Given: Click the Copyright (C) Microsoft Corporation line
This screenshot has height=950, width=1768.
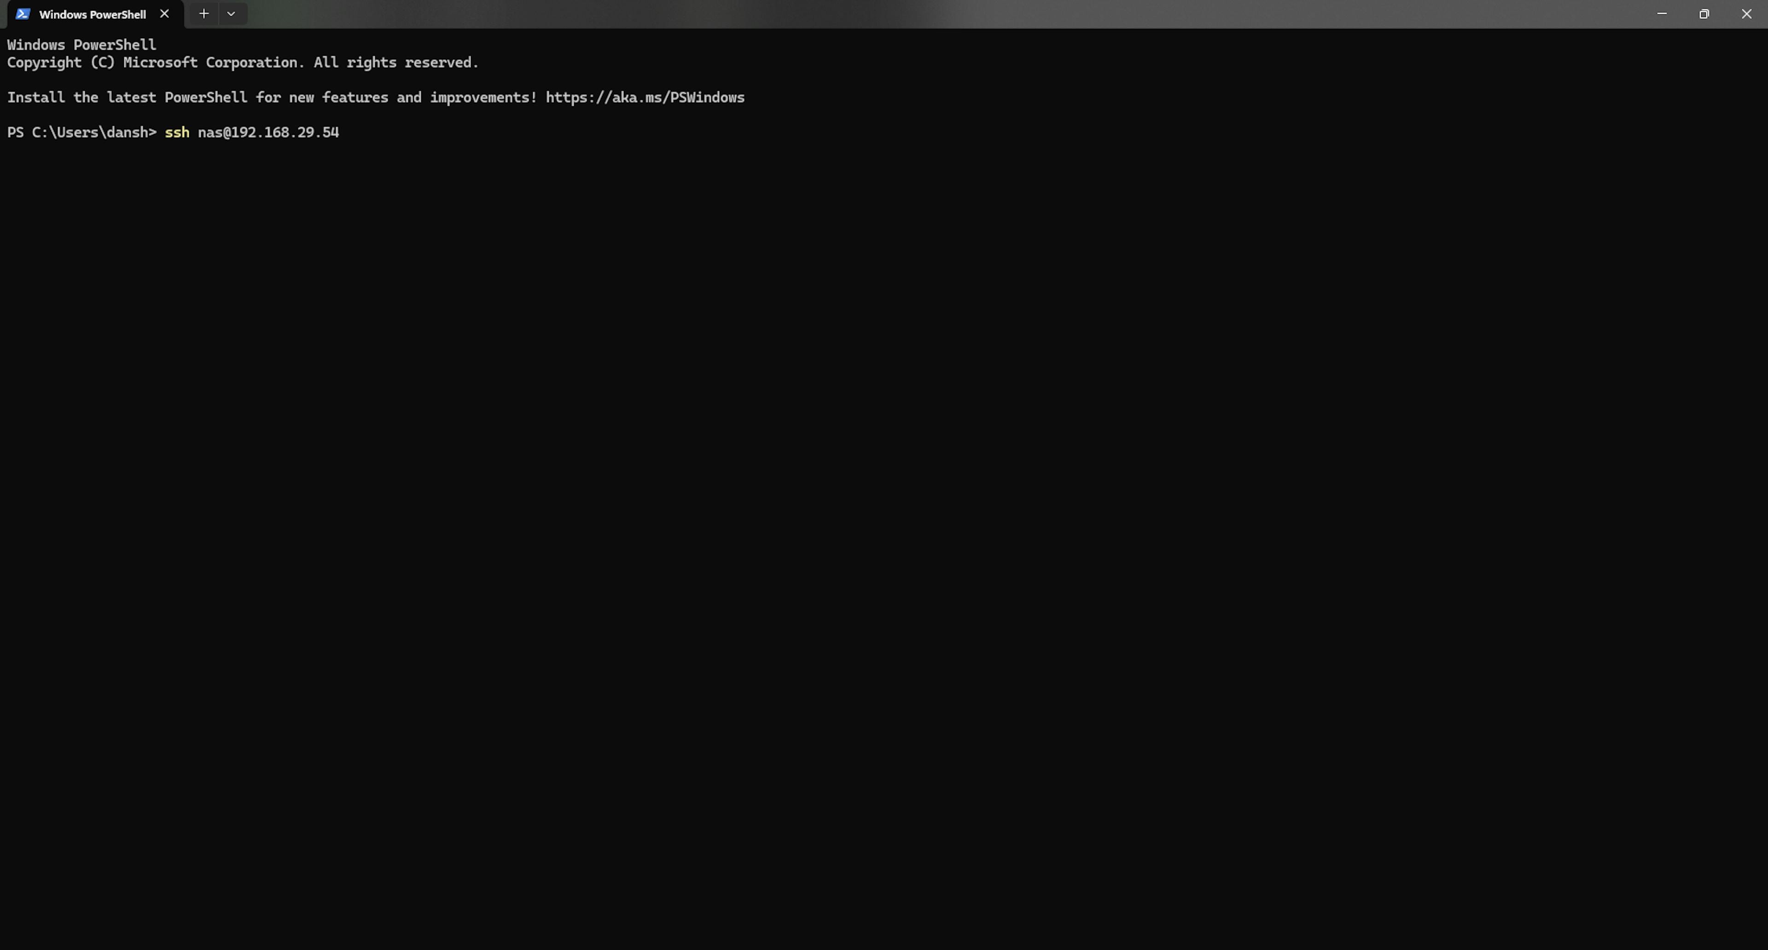Looking at the screenshot, I should [x=243, y=63].
